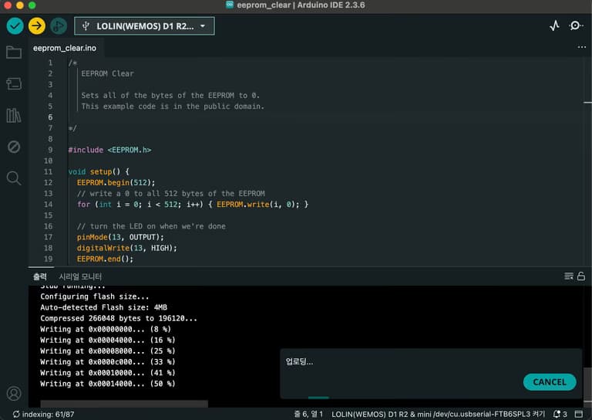Image resolution: width=592 pixels, height=420 pixels.
Task: Open the notifications bell in status bar
Action: pyautogui.click(x=557, y=415)
